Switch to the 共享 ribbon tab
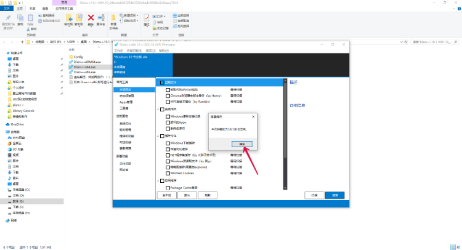The image size is (462, 250). coord(33,9)
